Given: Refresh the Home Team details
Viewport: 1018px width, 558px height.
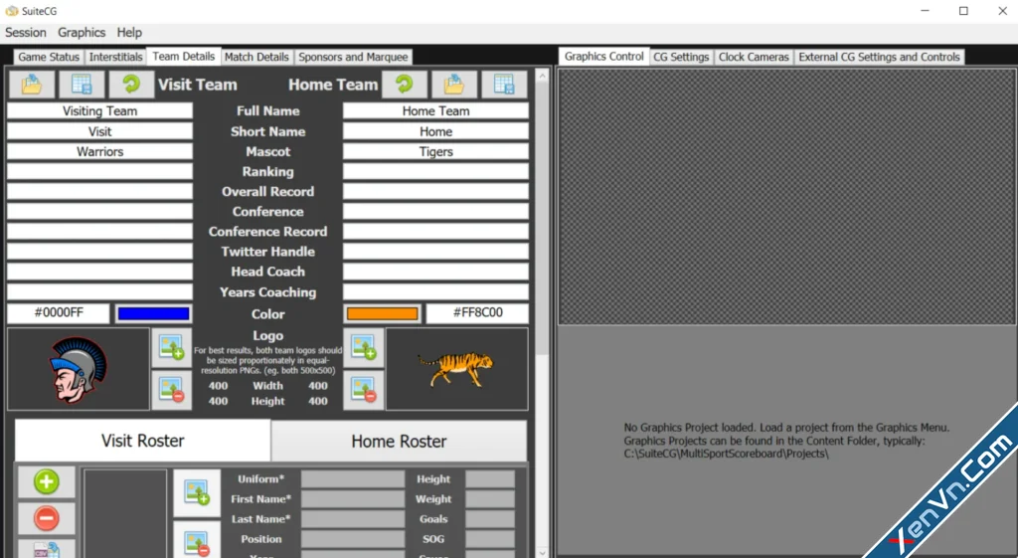Looking at the screenshot, I should (405, 84).
